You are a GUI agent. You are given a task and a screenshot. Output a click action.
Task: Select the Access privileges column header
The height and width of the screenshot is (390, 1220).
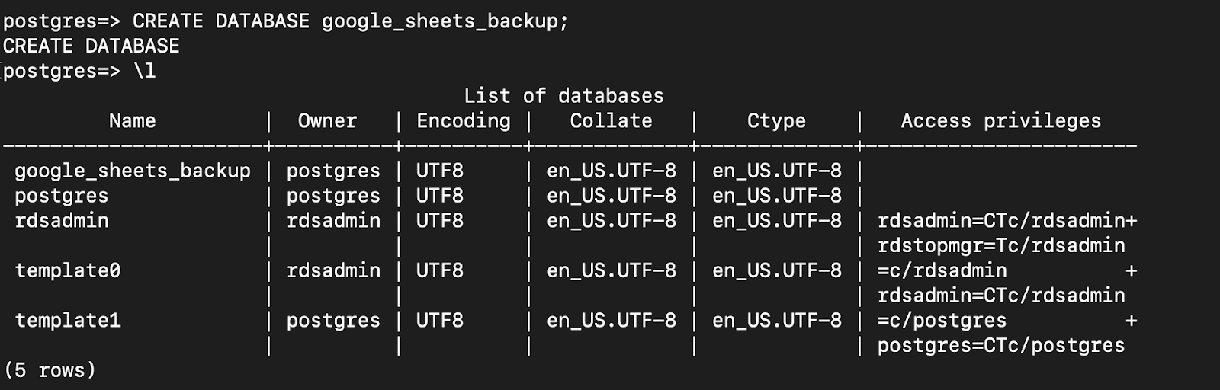(1000, 122)
